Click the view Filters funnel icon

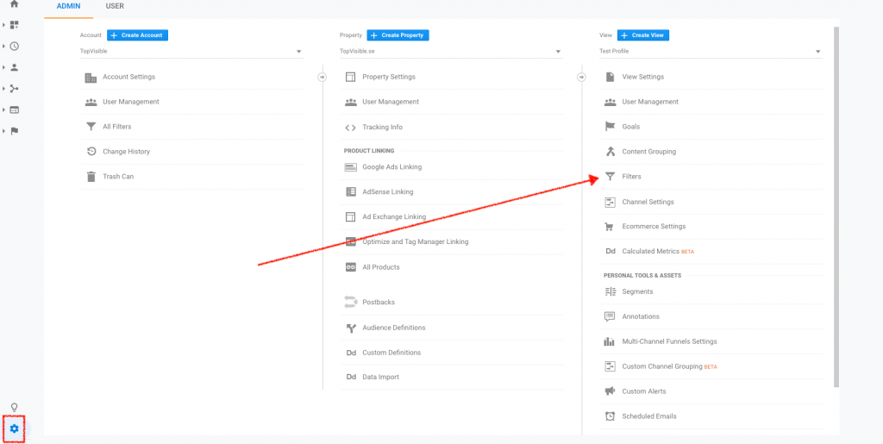click(610, 176)
